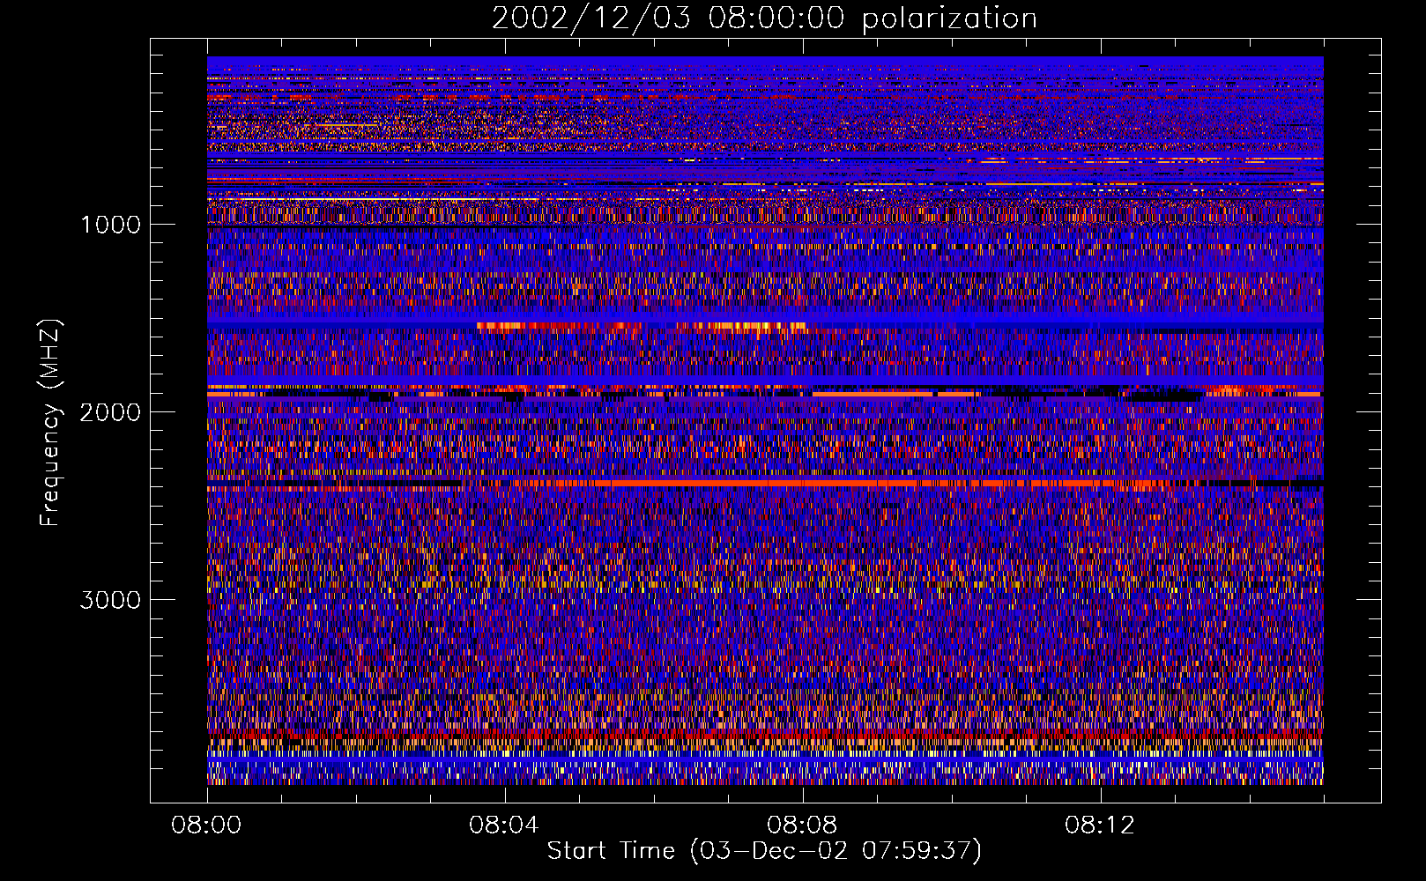Image resolution: width=1426 pixels, height=881 pixels.
Task: Click the 2000 frequency tick label
Action: tap(110, 412)
